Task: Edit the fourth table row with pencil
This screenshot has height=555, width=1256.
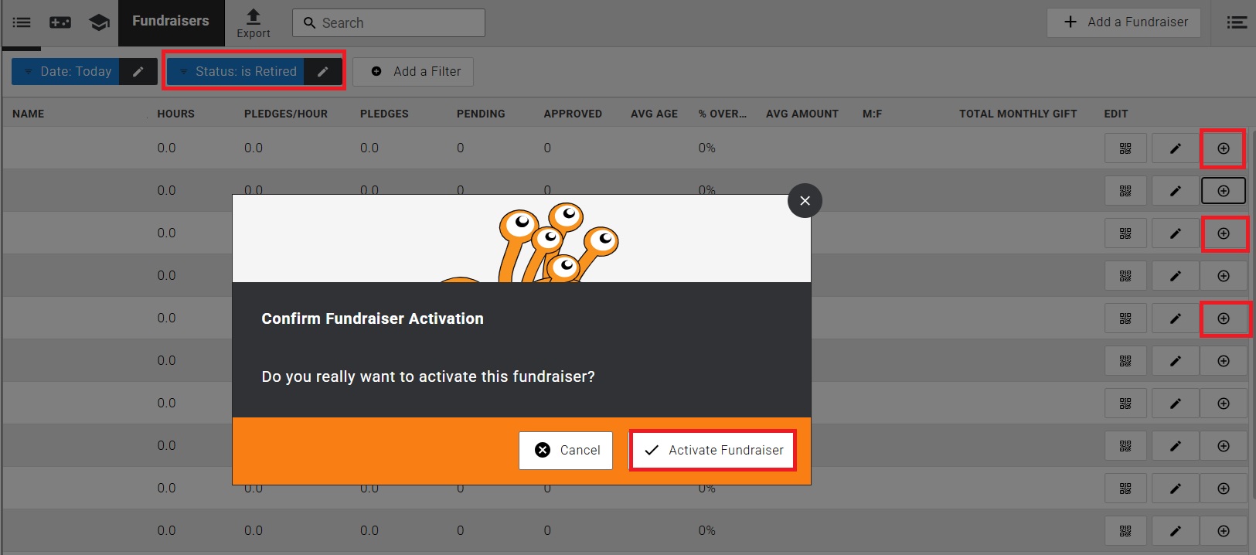Action: (x=1176, y=276)
